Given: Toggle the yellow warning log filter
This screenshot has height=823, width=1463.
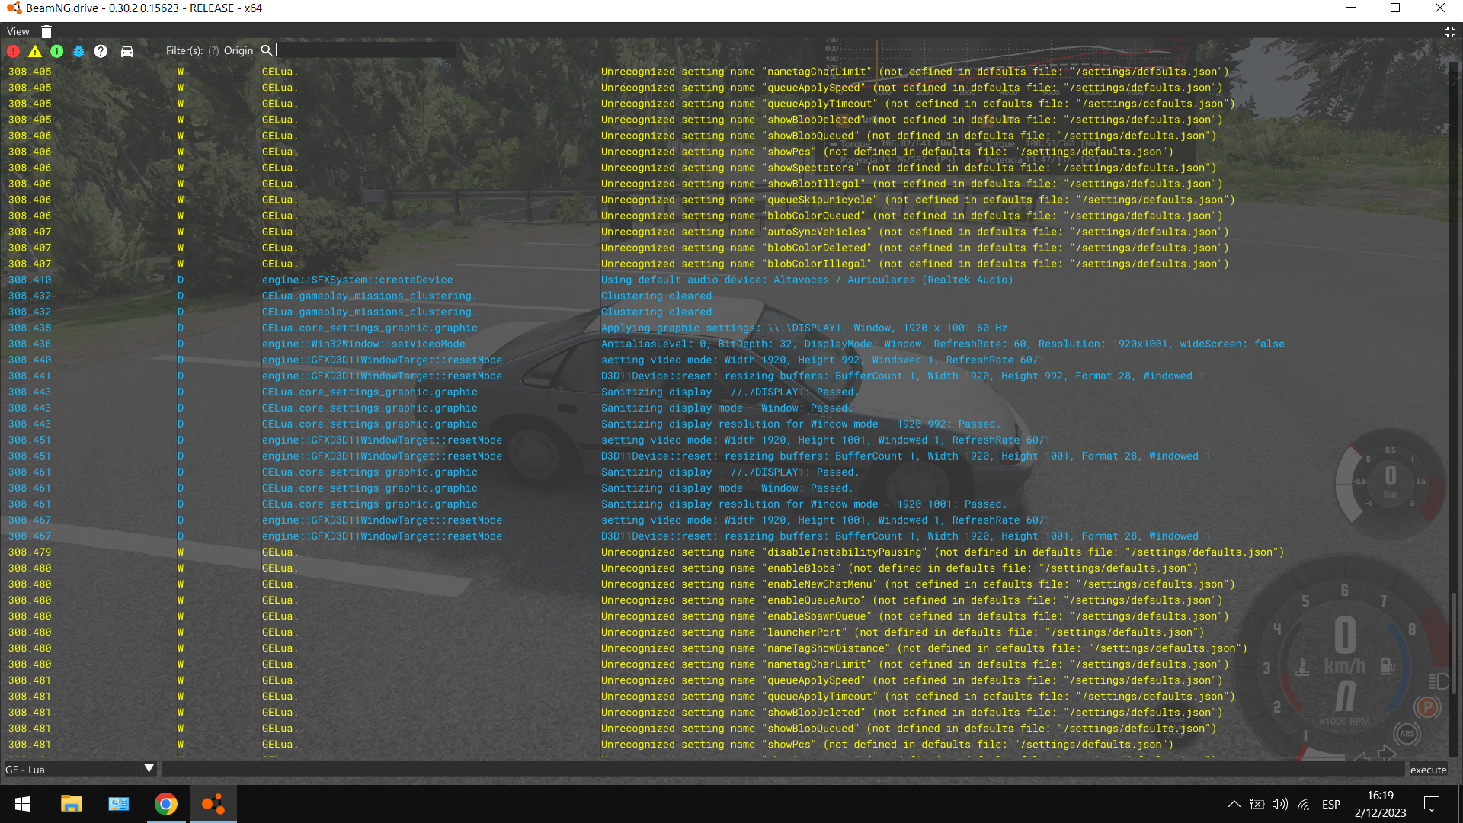Looking at the screenshot, I should coord(35,51).
